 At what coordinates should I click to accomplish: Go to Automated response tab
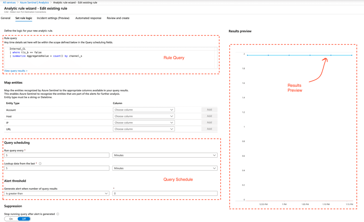point(88,18)
